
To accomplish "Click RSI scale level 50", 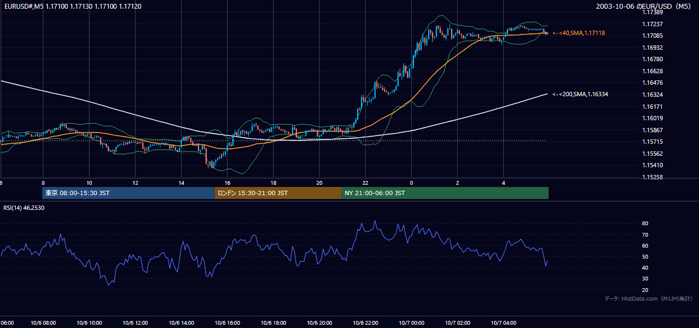I will 645,256.
